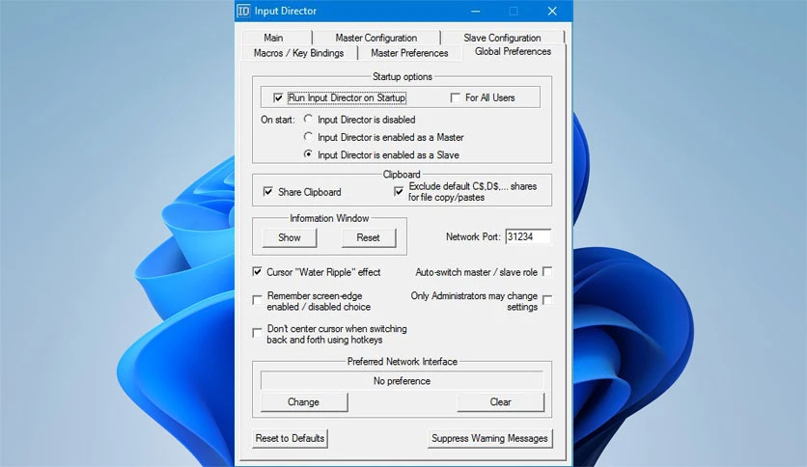The height and width of the screenshot is (467, 807).
Task: Select the Macros / Key Bindings tab
Action: pyautogui.click(x=298, y=53)
